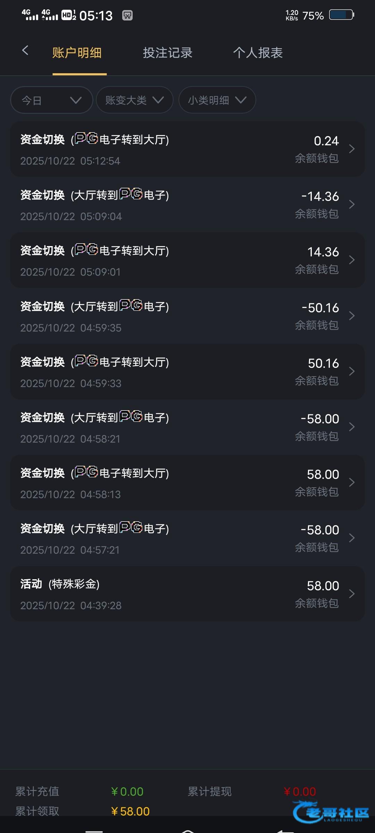The width and height of the screenshot is (375, 833).
Task: Tap chevron for the 04:57:21 transfer
Action: 352,538
